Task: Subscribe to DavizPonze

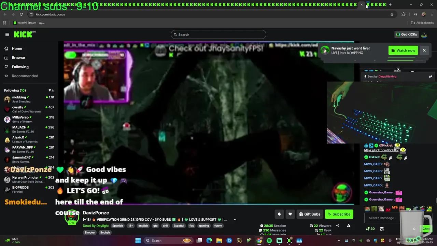Action: point(339,214)
